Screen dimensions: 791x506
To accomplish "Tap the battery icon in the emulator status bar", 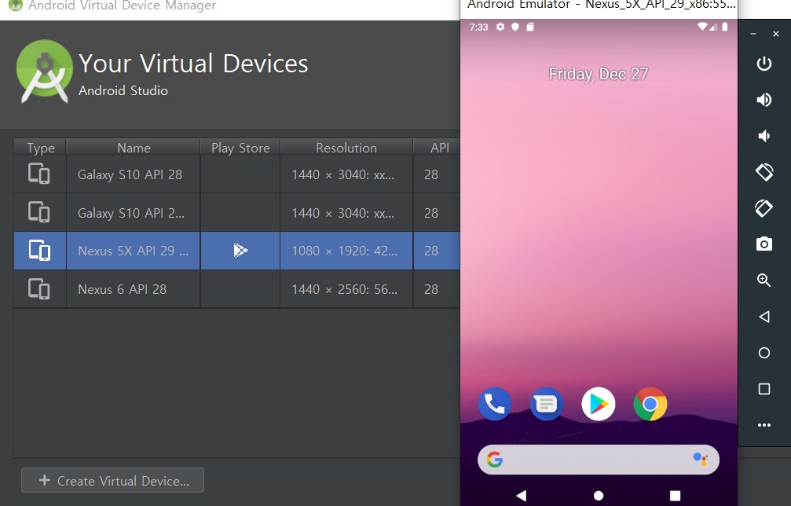I will [725, 26].
